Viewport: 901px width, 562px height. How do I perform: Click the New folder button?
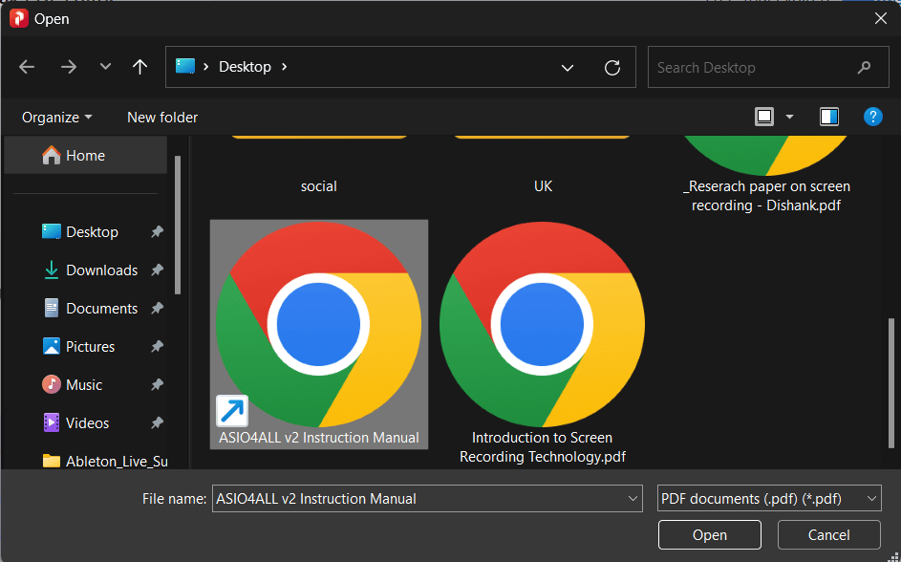(162, 118)
